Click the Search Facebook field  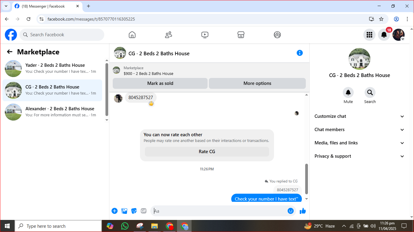tap(62, 35)
